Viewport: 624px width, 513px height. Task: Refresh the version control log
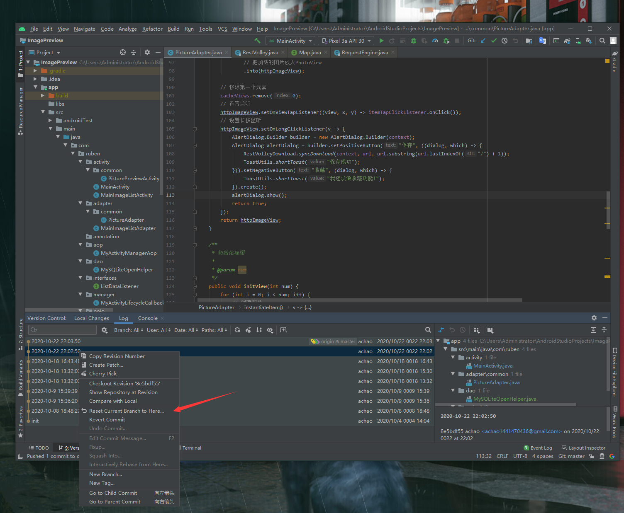pos(237,330)
